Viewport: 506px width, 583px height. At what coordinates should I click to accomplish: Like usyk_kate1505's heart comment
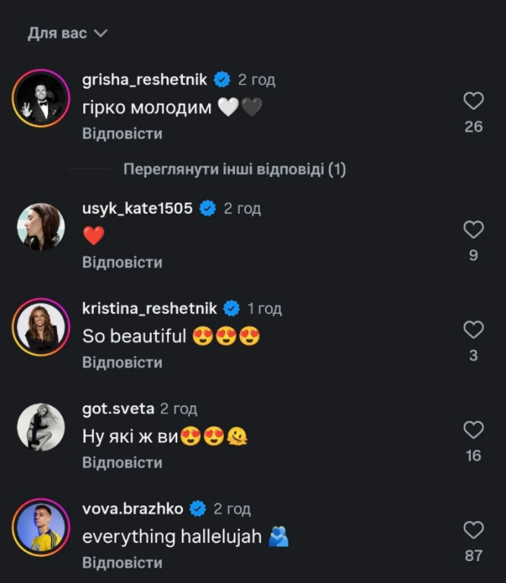[x=473, y=230]
